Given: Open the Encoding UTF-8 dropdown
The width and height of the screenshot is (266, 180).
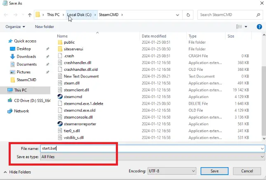Looking at the screenshot, I should pyautogui.click(x=172, y=171).
